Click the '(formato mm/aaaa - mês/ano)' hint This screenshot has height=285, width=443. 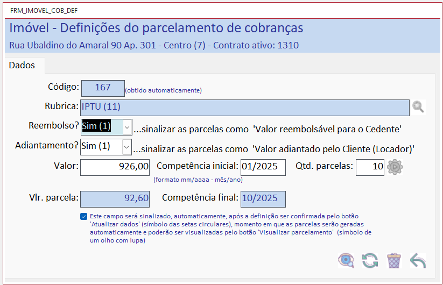coord(198,180)
